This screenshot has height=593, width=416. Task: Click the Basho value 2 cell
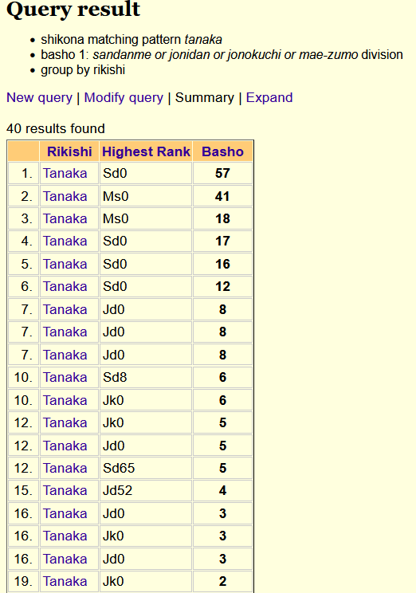click(222, 581)
